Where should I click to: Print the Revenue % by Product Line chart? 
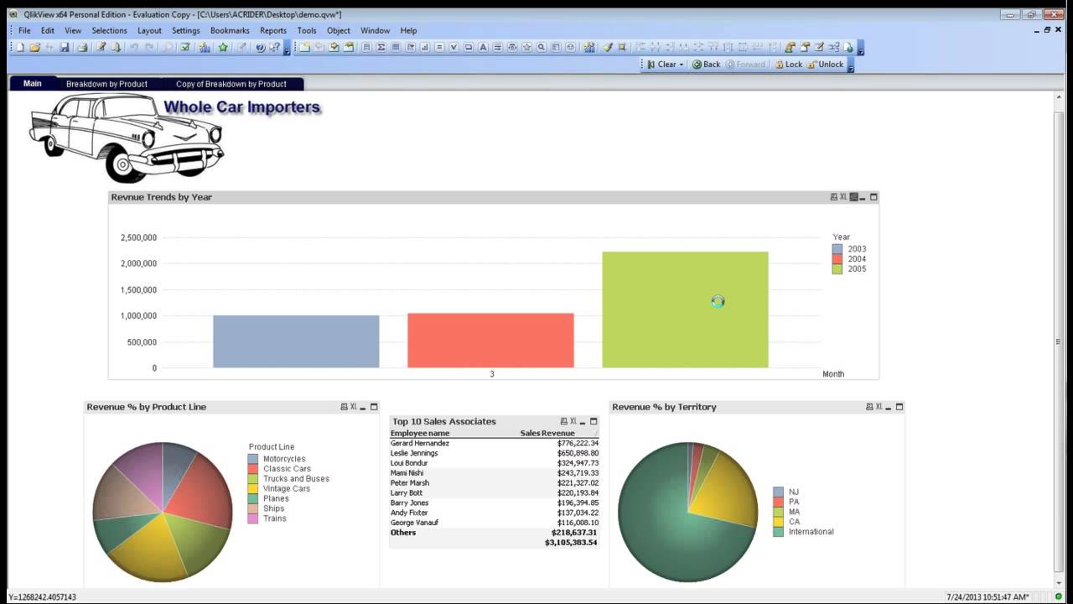pyautogui.click(x=344, y=407)
